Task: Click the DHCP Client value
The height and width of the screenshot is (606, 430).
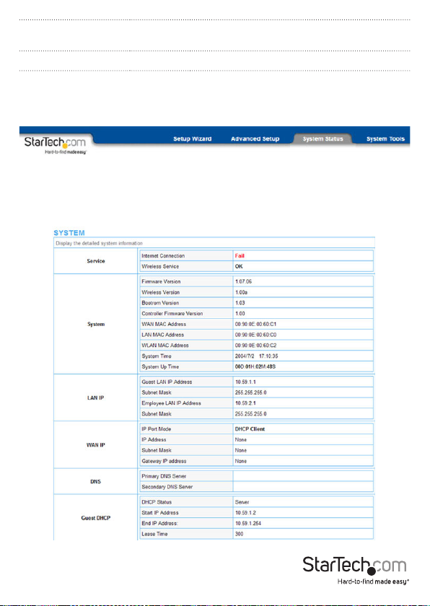Action: [250, 429]
